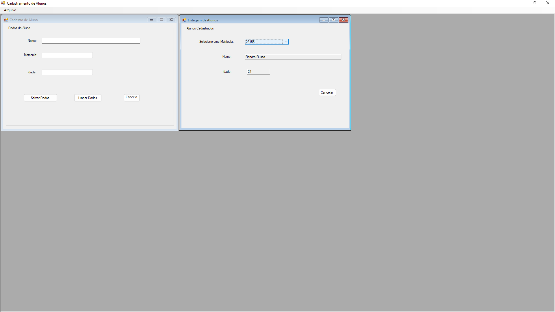The height and width of the screenshot is (312, 555).
Task: Click the empty Idade field in Cadastro
Action: pos(67,72)
